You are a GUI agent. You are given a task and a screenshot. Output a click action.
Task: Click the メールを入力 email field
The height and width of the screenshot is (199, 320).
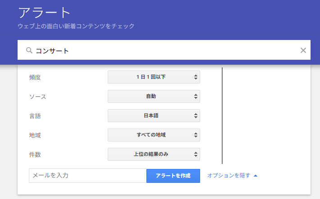pos(87,176)
